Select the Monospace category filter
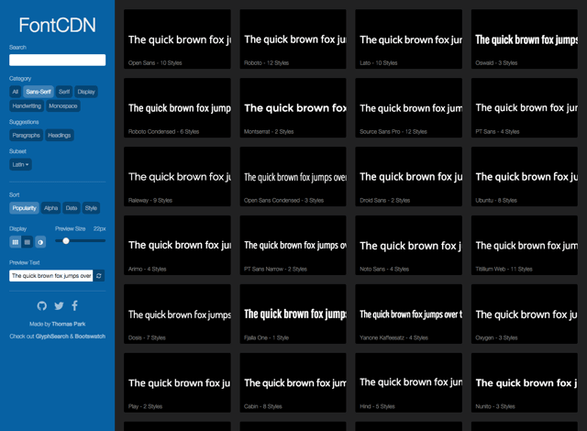Image resolution: width=587 pixels, height=431 pixels. point(63,105)
